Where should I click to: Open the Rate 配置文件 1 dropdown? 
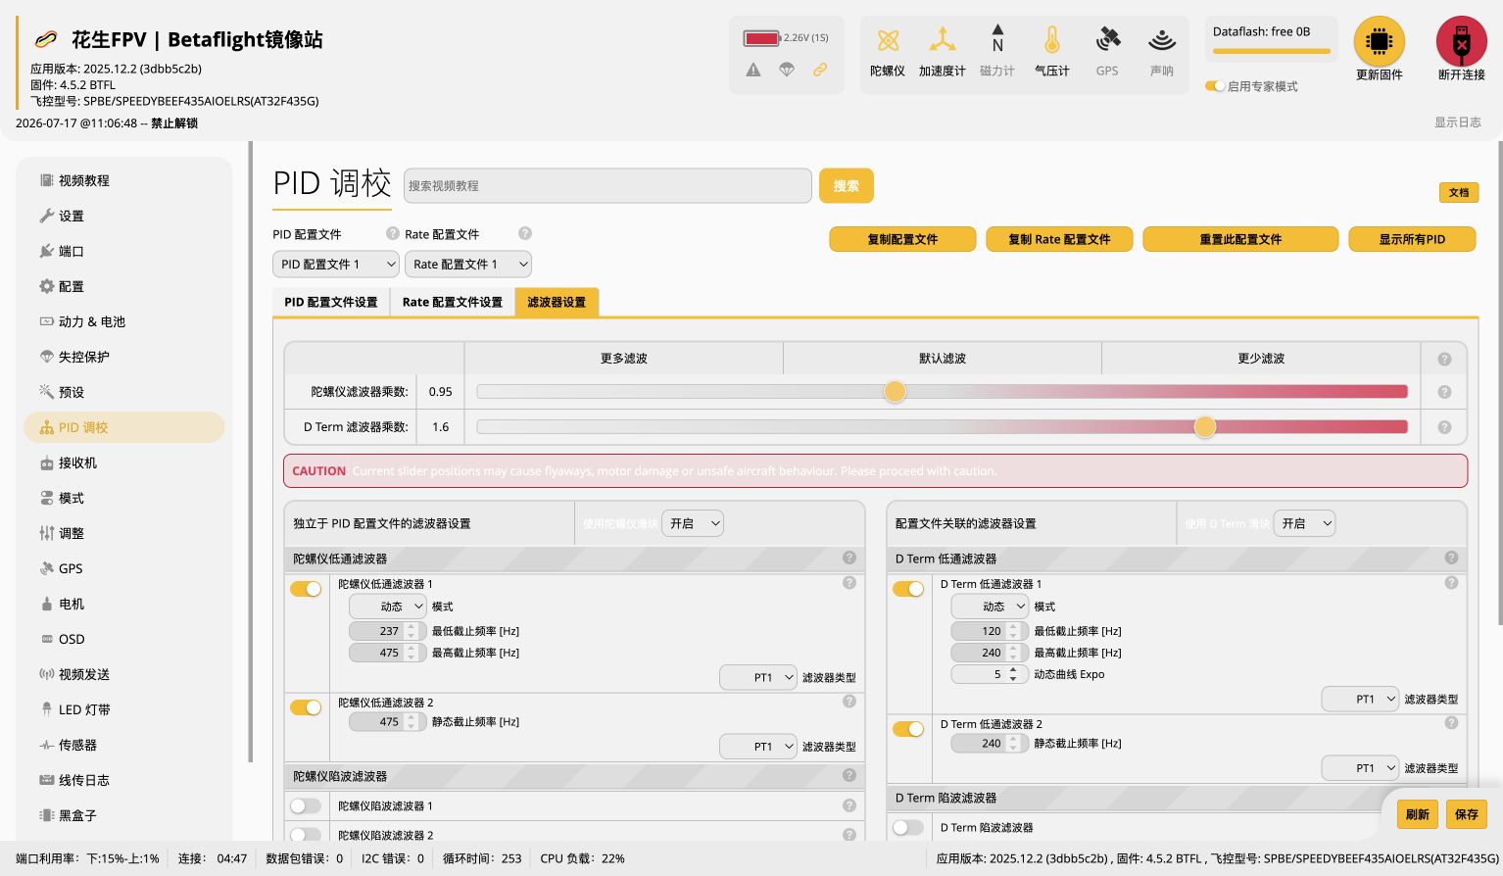click(468, 265)
